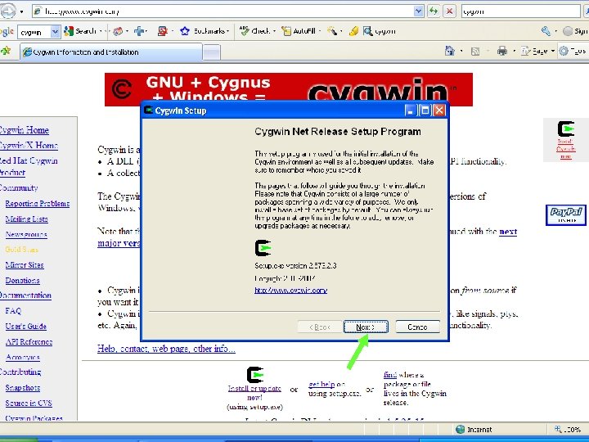Image resolution: width=589 pixels, height=442 pixels.
Task: Open the Page menu
Action: 537,51
